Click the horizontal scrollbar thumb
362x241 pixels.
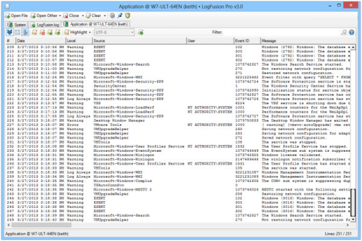(x=42, y=225)
